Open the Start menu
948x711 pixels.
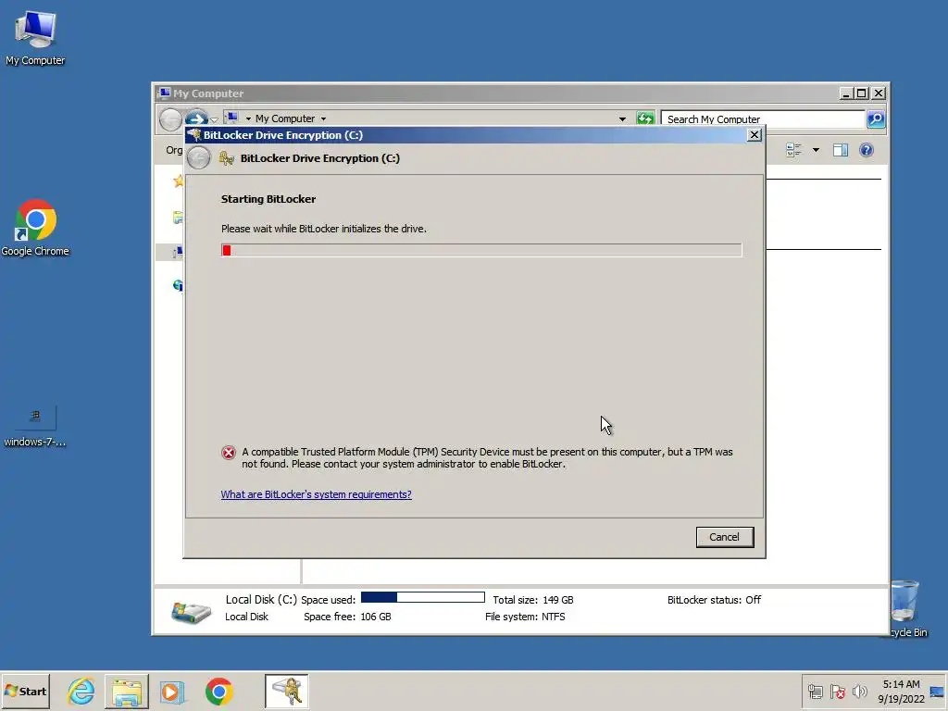click(x=25, y=691)
